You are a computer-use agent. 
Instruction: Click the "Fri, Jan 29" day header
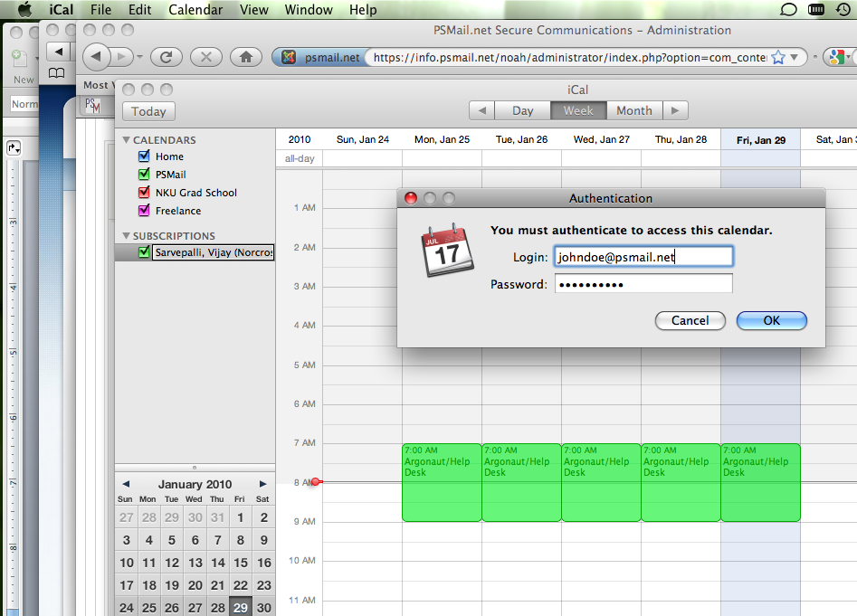pos(761,140)
